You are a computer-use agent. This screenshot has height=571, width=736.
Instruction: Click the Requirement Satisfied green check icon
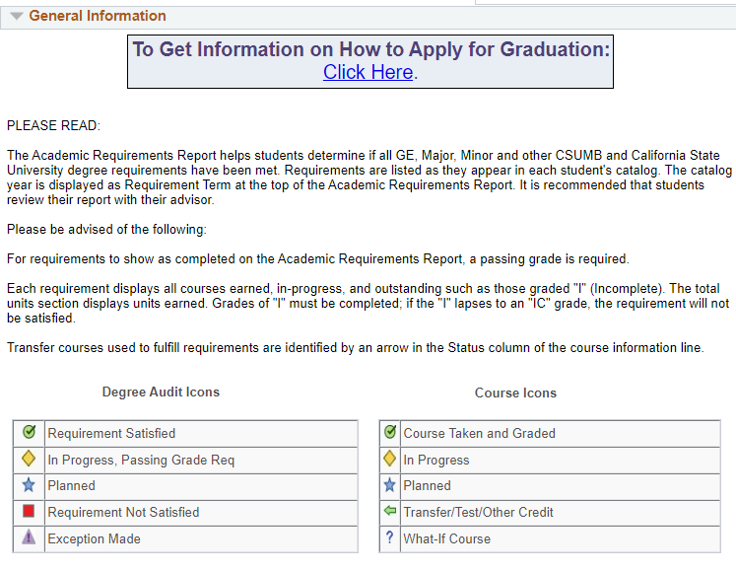(x=29, y=433)
